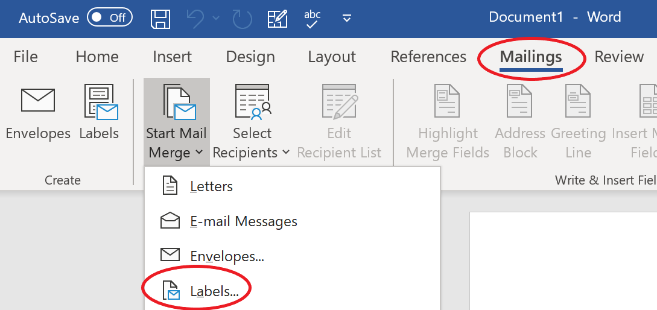The height and width of the screenshot is (310, 657).
Task: Switch to the Mailings tab
Action: click(x=531, y=57)
